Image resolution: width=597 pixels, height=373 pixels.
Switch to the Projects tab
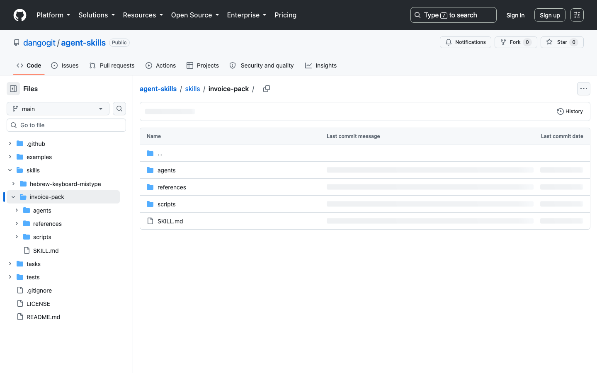point(203,65)
